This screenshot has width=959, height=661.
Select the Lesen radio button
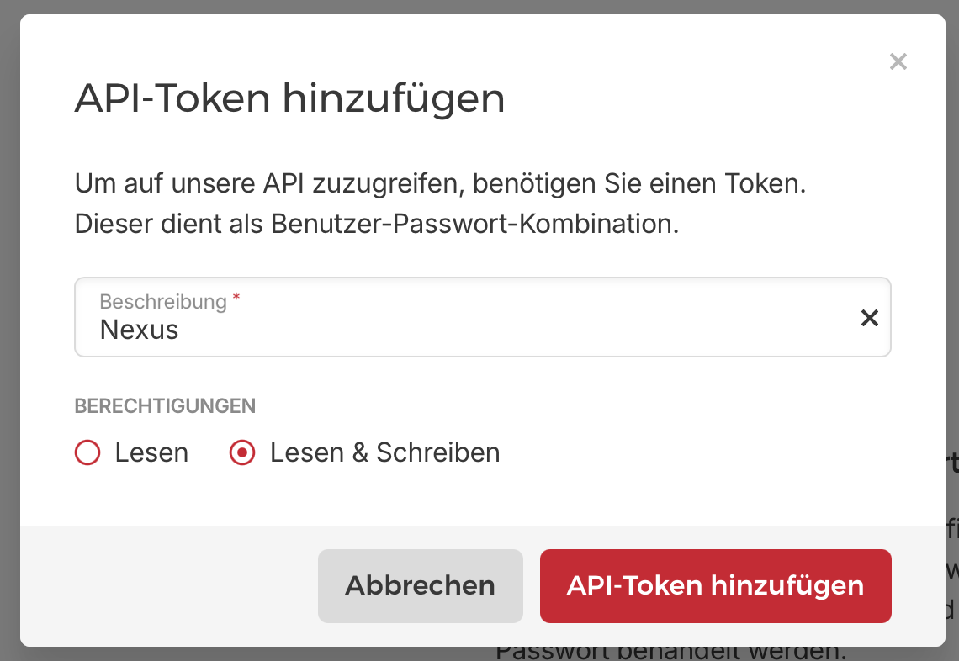[87, 453]
